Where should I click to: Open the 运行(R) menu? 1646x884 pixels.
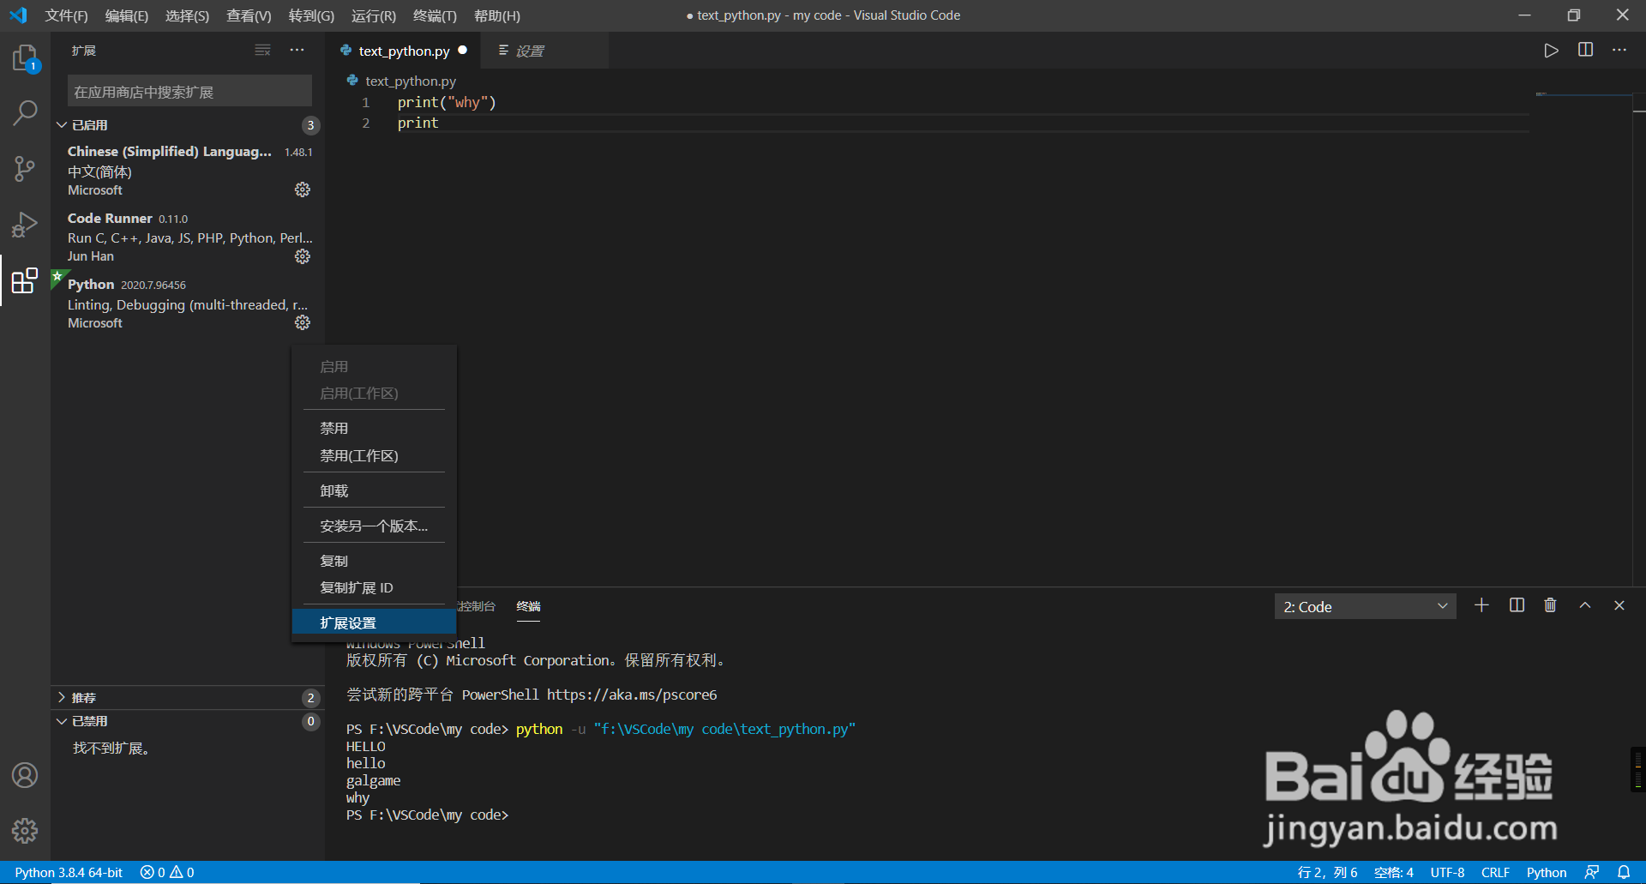[374, 15]
